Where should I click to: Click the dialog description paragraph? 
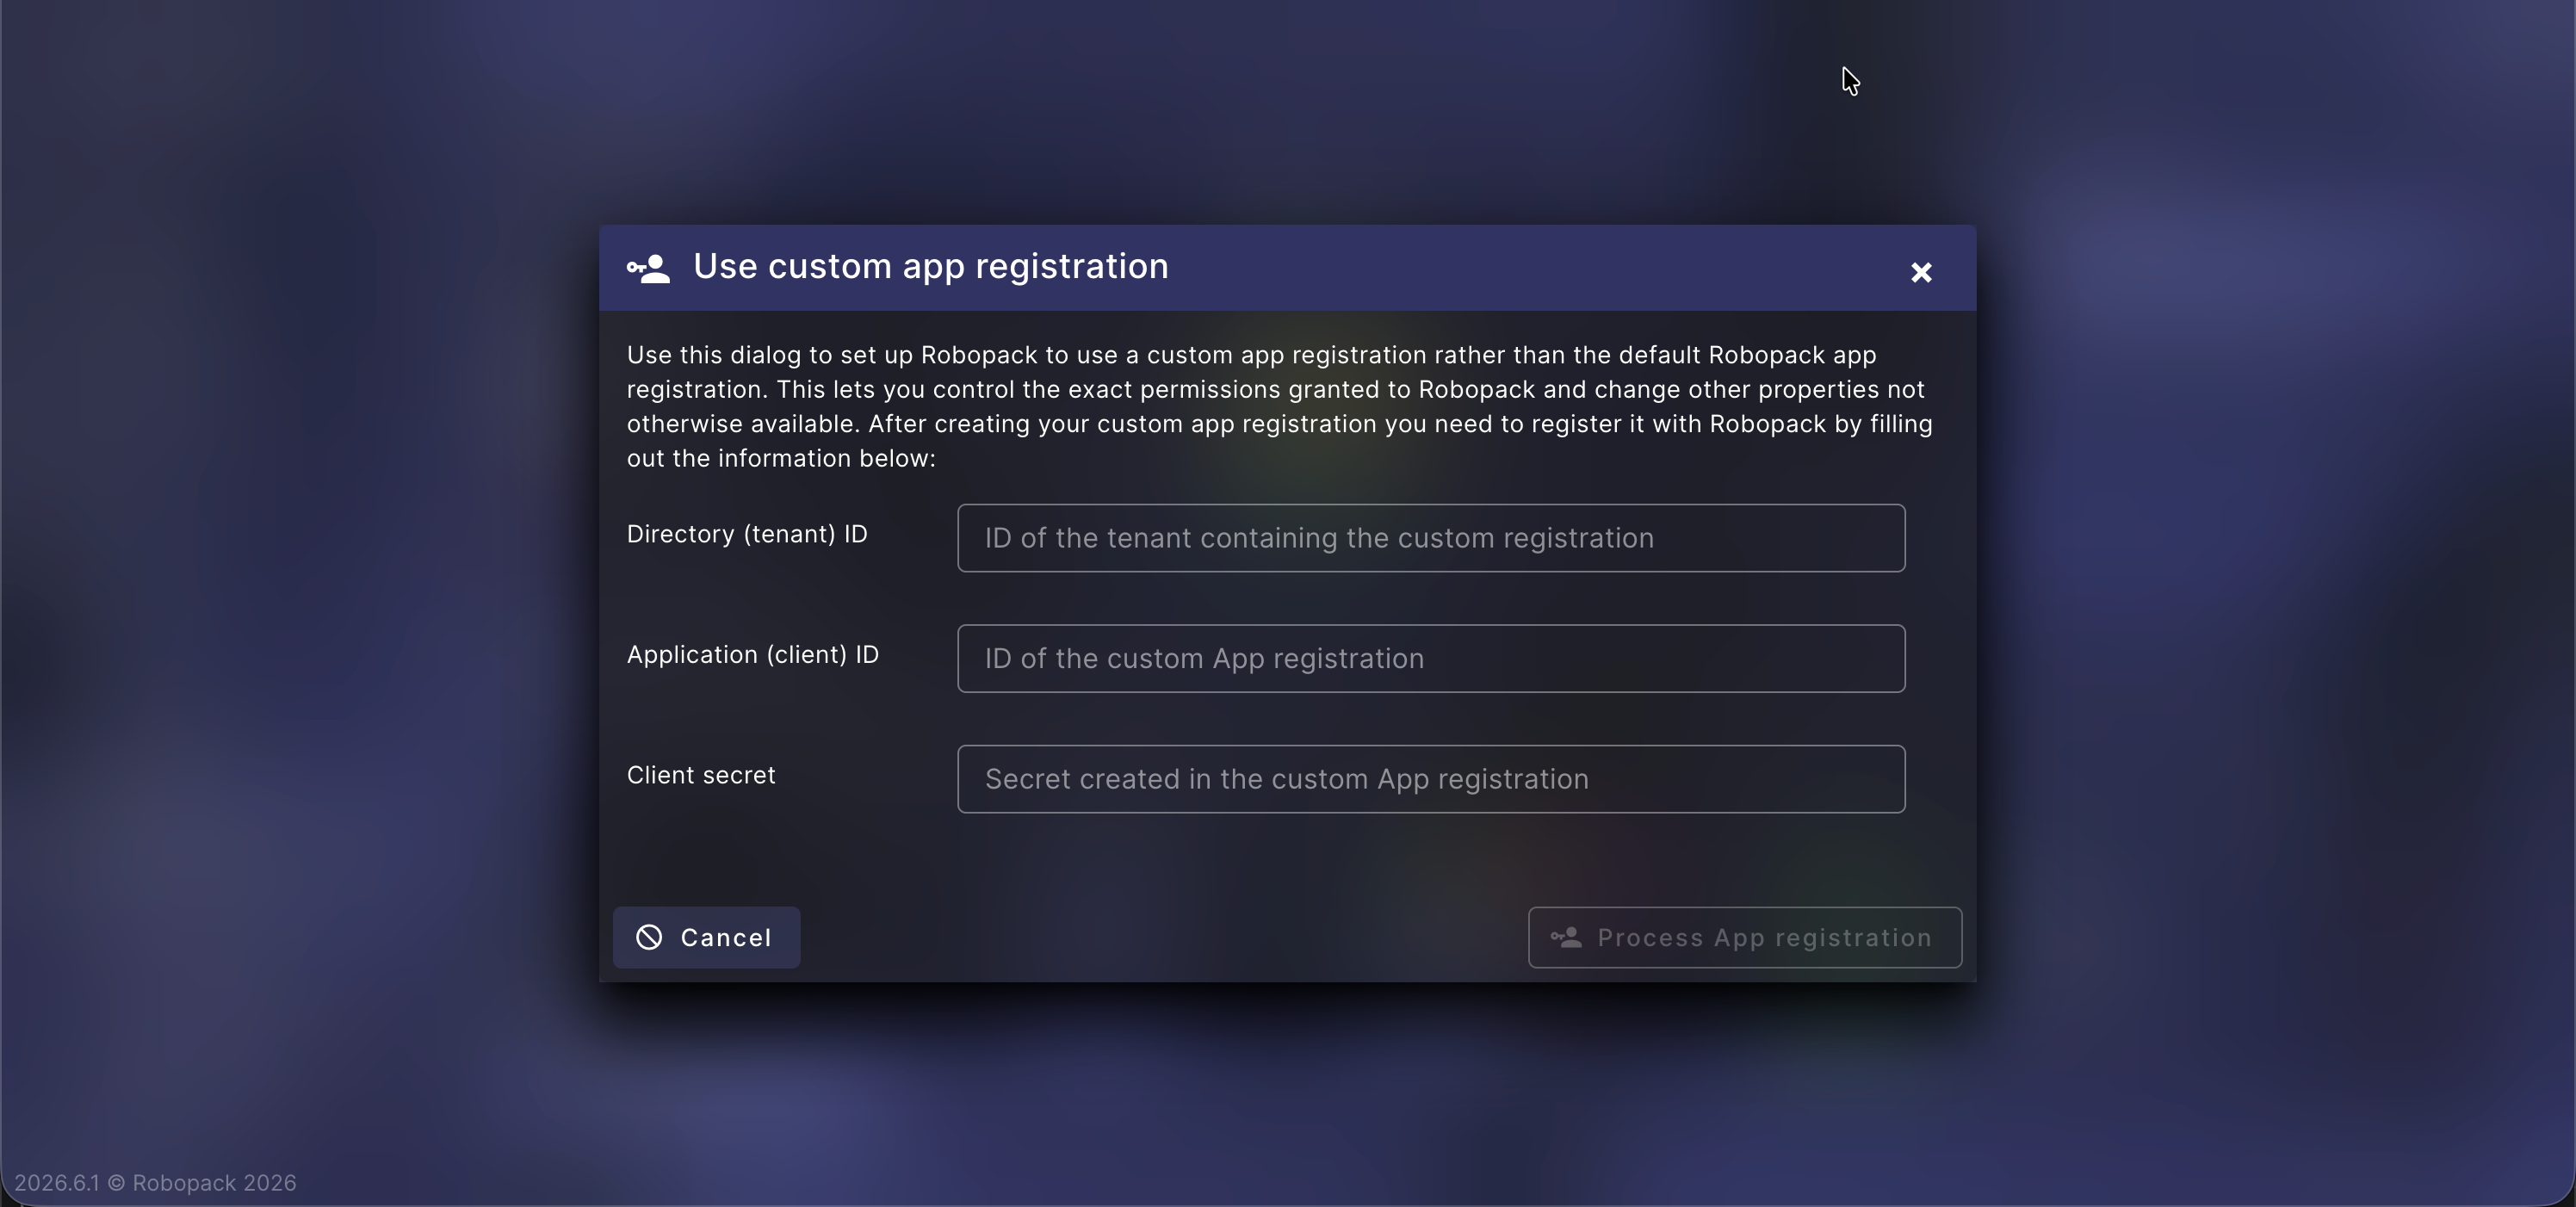tap(1279, 406)
